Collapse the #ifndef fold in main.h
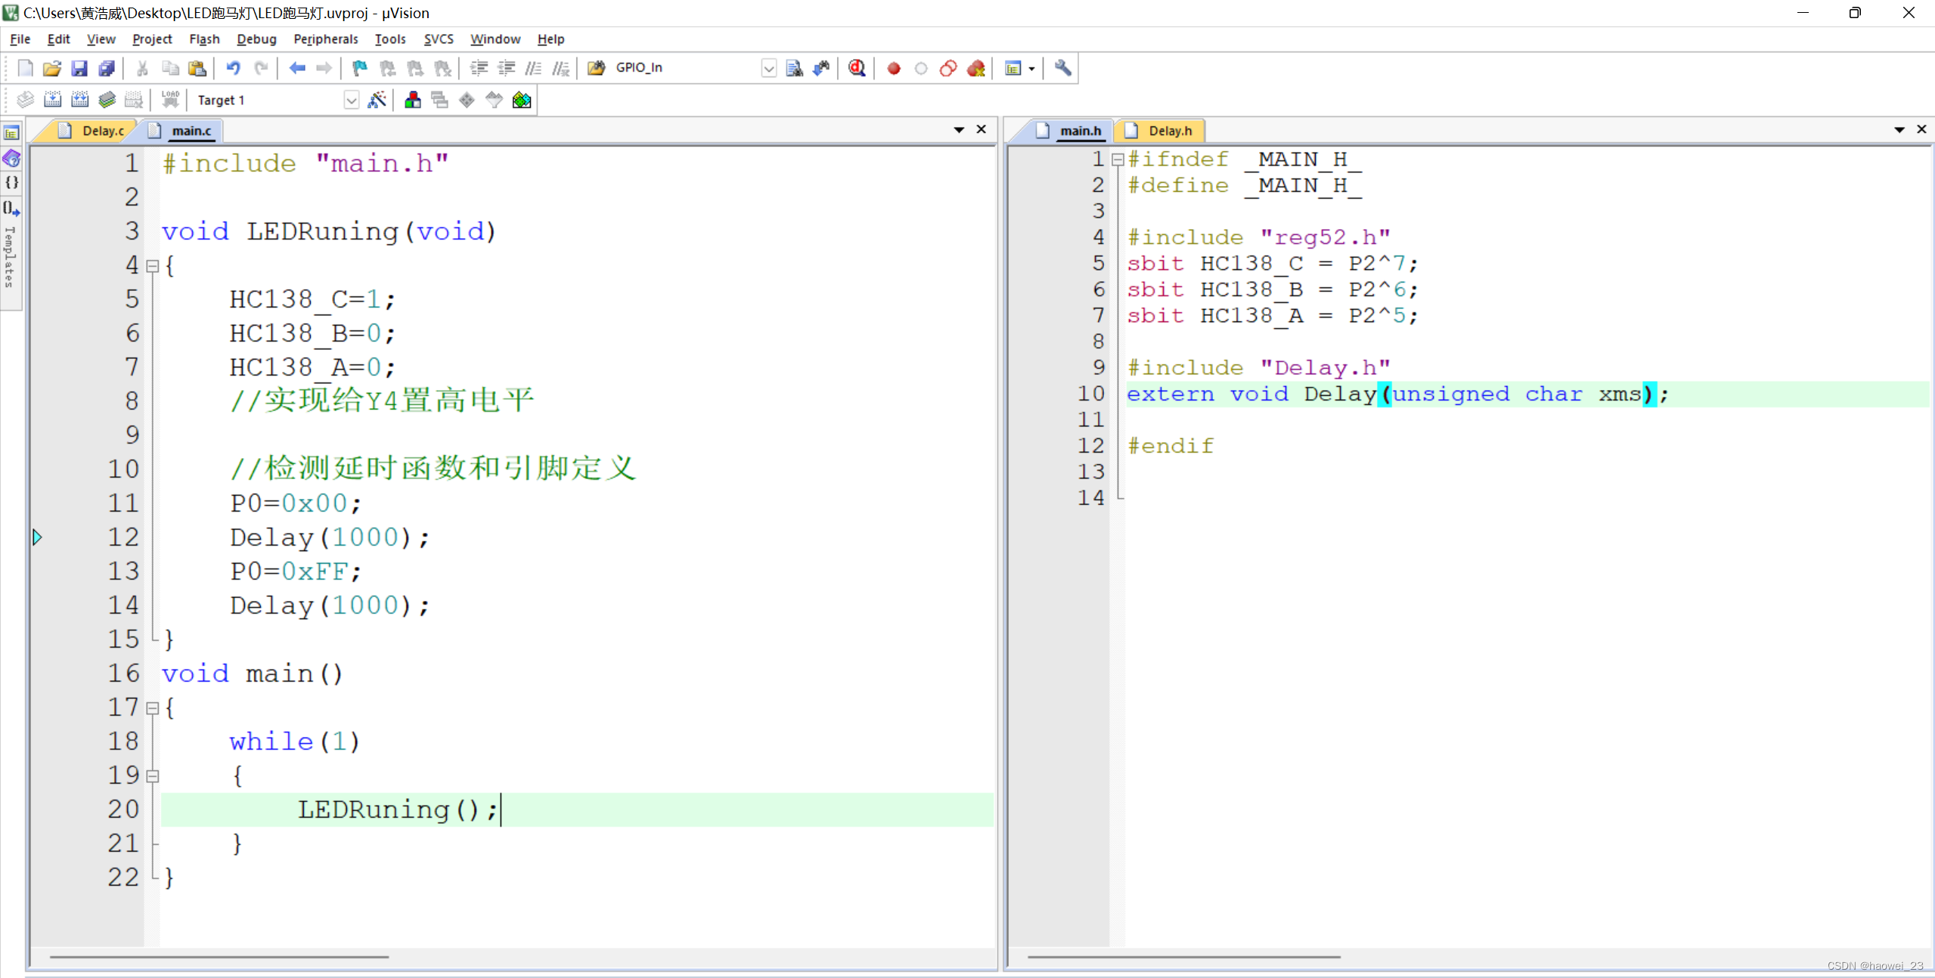The height and width of the screenshot is (978, 1935). [x=1118, y=159]
